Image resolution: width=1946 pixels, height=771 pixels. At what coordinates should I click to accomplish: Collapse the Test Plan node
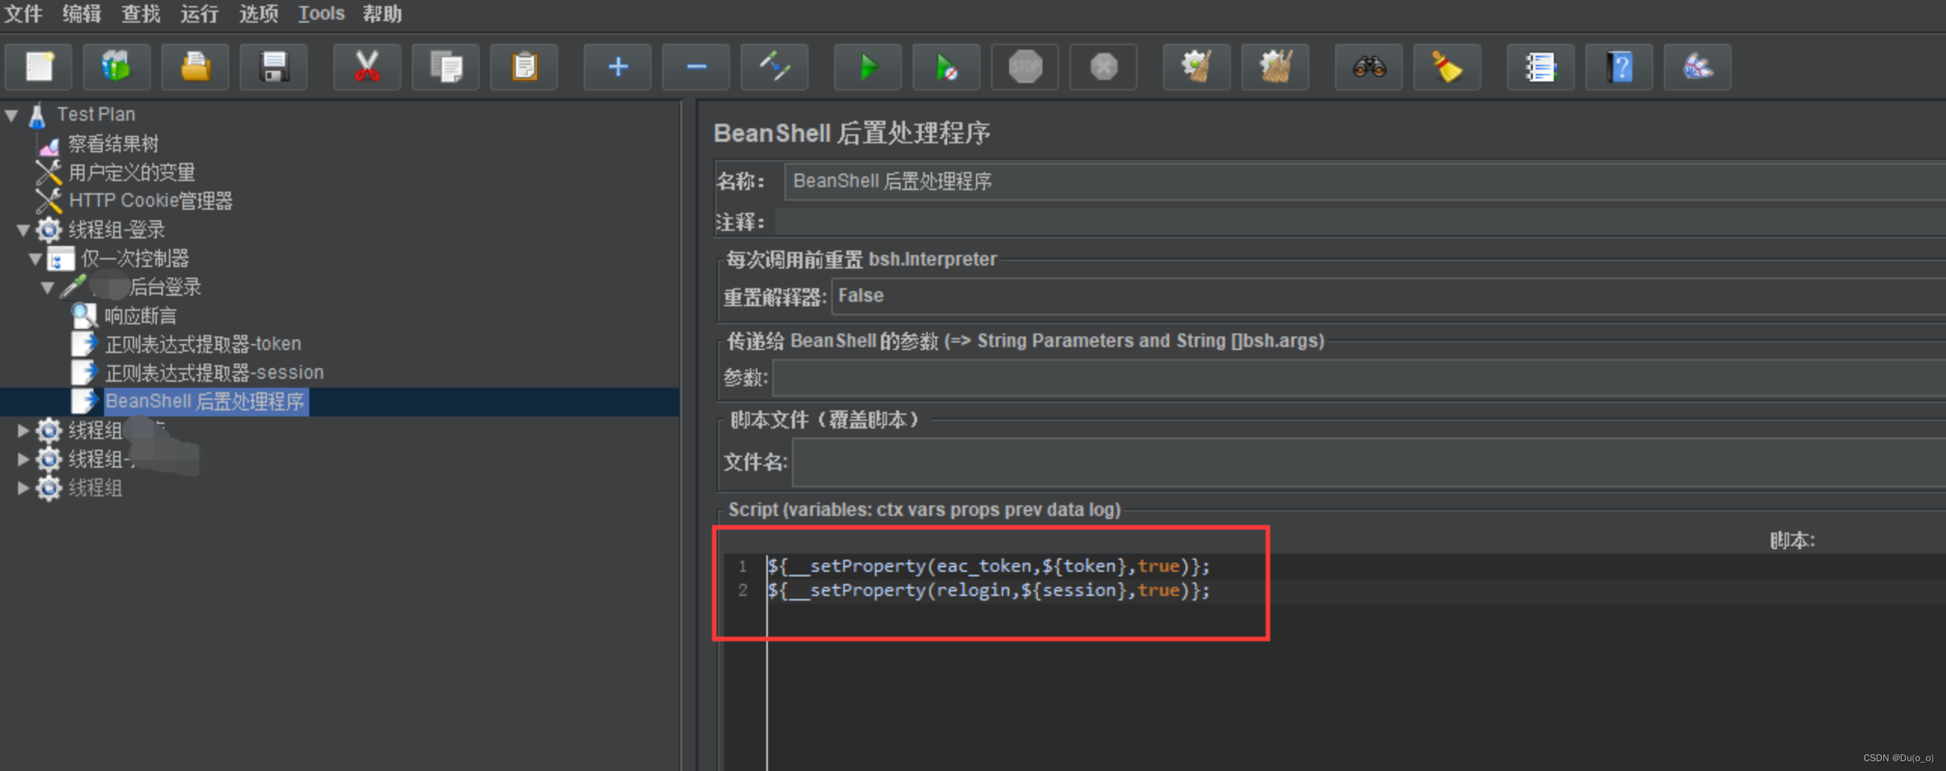(11, 115)
